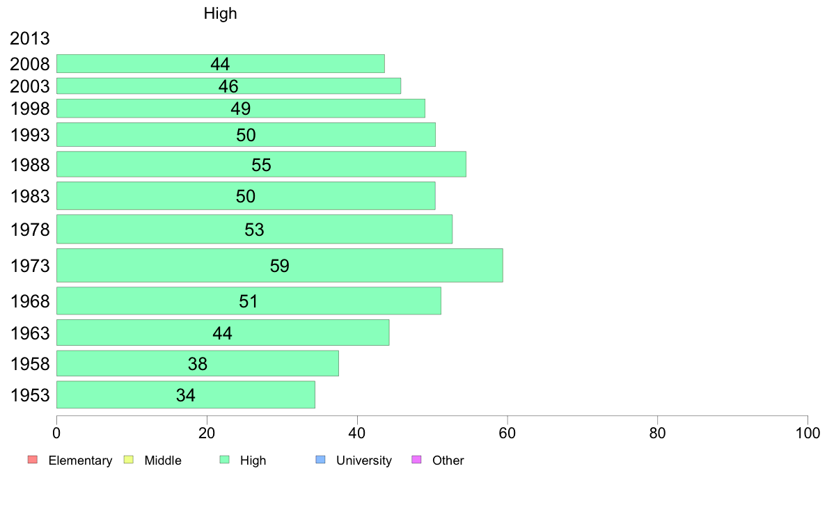Click the 100 tick on x-axis
Screen dimensions: 827x512
[x=808, y=433]
